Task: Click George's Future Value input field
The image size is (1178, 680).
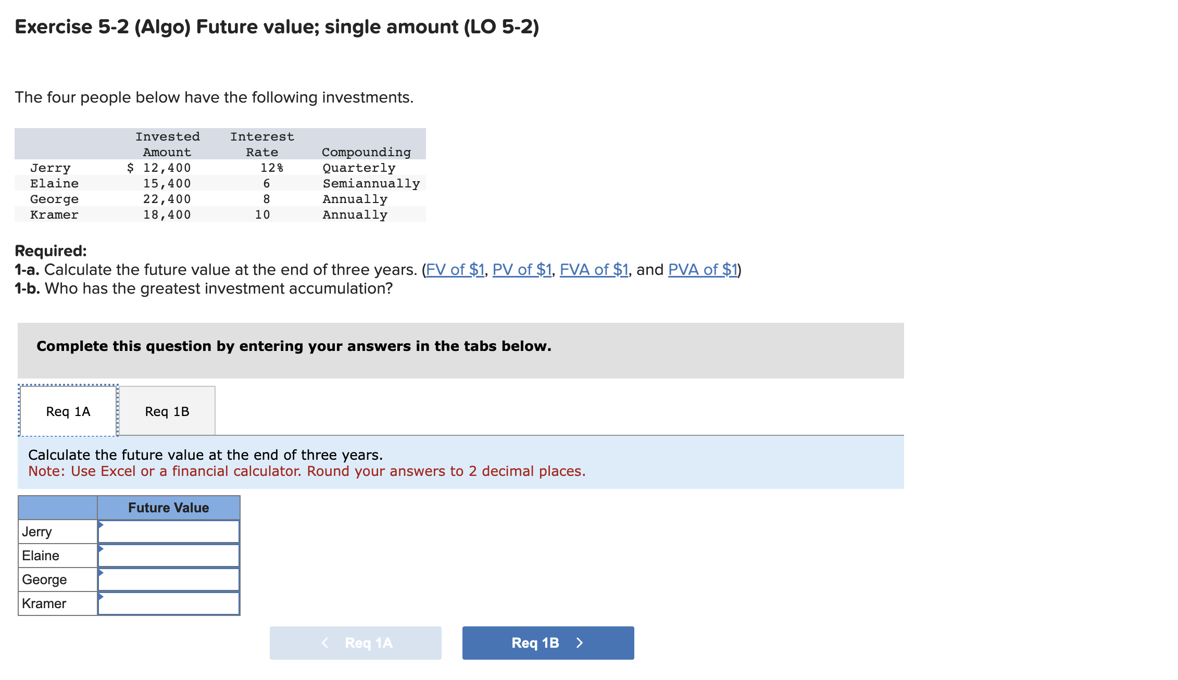Action: (x=169, y=579)
